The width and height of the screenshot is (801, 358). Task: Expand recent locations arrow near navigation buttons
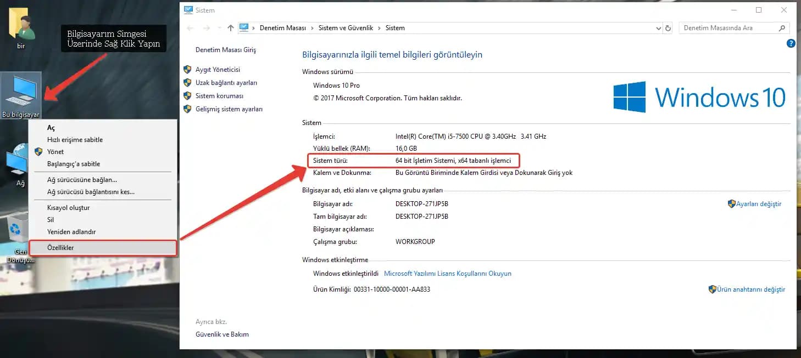click(218, 28)
